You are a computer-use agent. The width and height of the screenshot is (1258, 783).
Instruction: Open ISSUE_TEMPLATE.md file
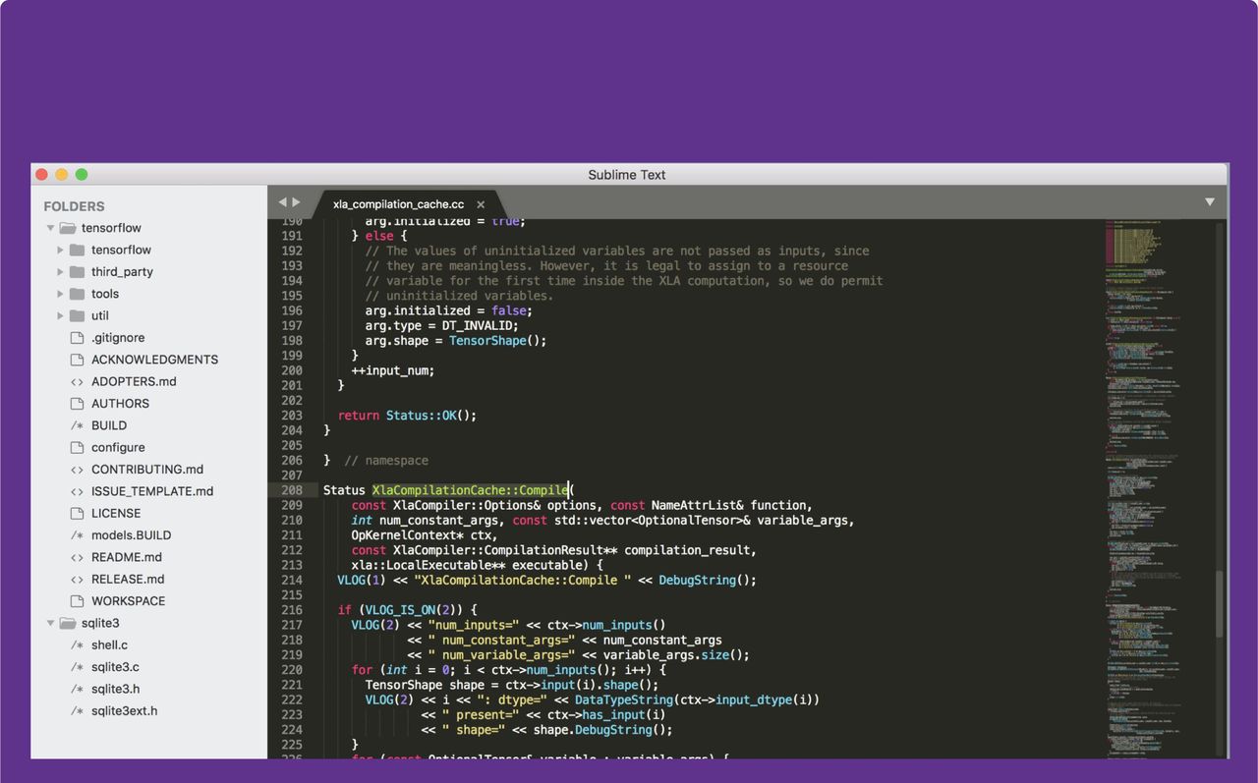point(152,491)
